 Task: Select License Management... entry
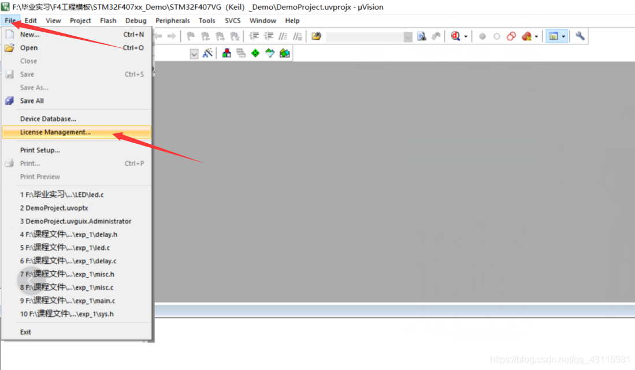[76, 132]
